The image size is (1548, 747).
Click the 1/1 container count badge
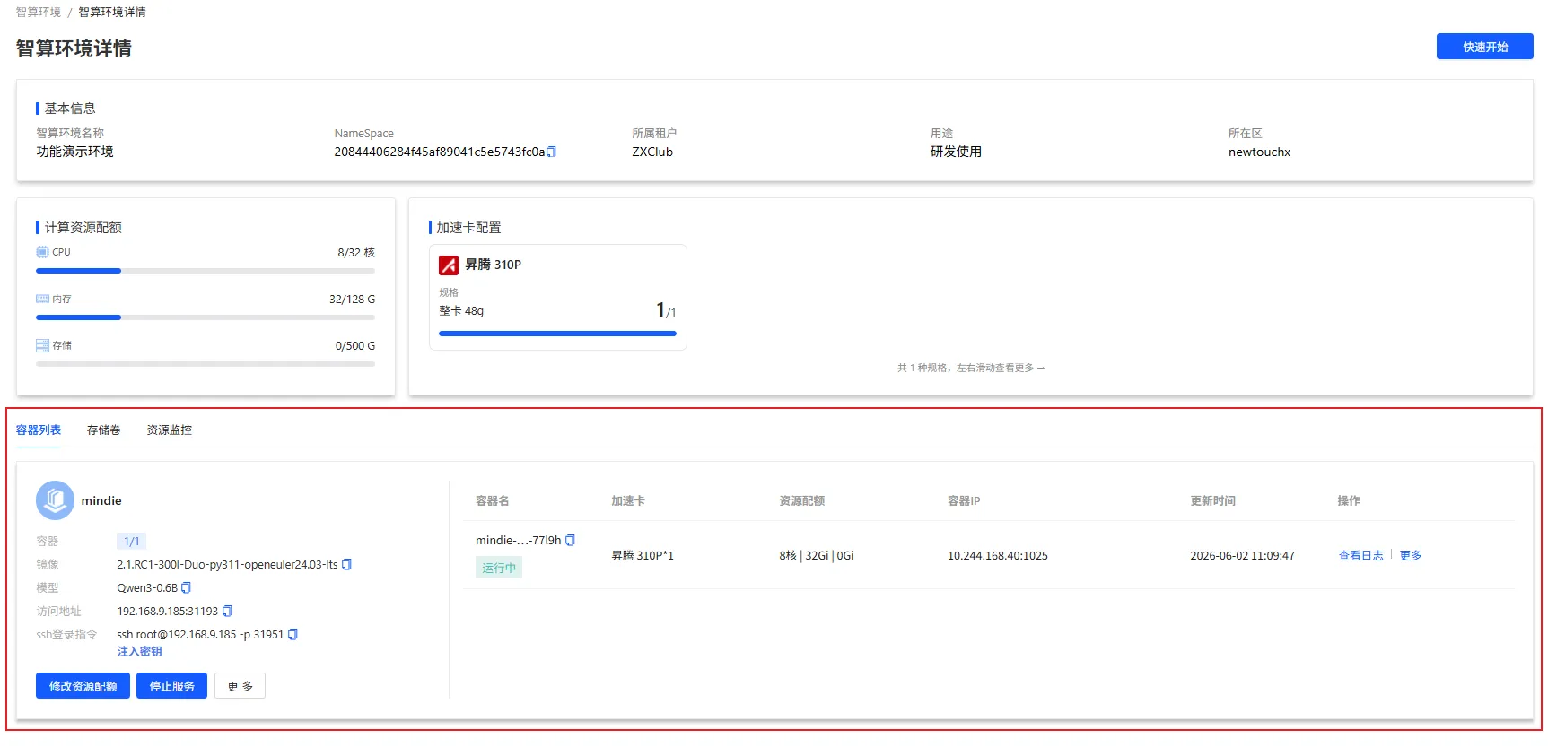131,541
